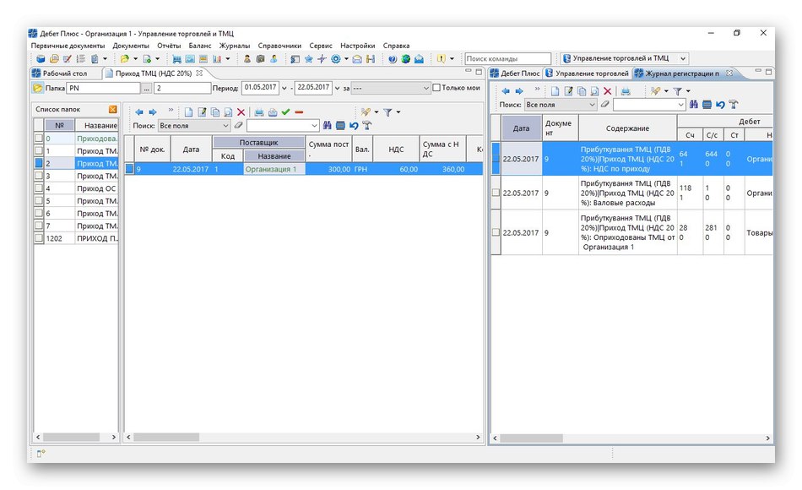Click the red delete X in journal toolbar
This screenshot has height=490, width=802.
(607, 91)
